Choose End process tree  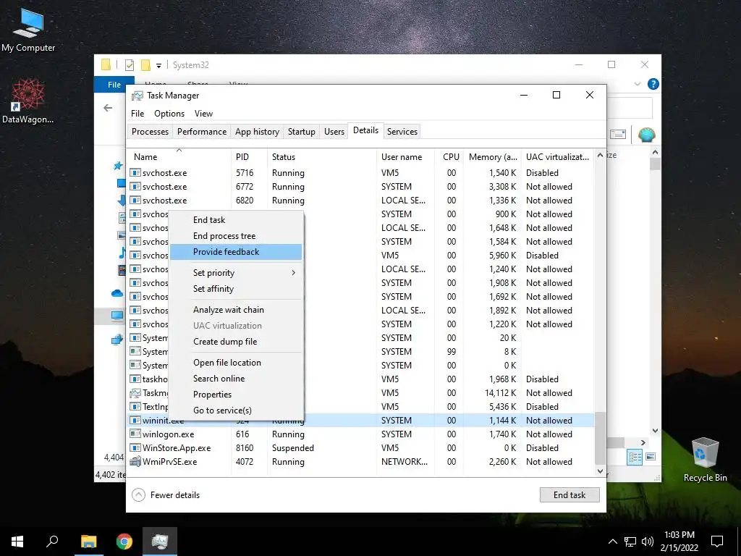click(x=235, y=236)
